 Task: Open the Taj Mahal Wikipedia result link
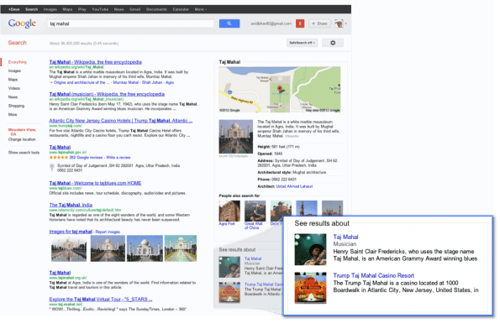(x=95, y=62)
